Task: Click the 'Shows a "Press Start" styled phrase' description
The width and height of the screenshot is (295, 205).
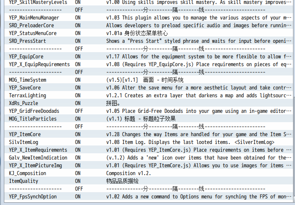Action: point(199,41)
